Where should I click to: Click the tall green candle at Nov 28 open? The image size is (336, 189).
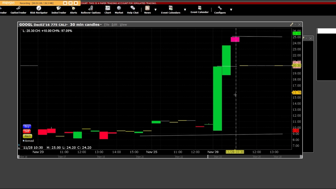pos(217,98)
